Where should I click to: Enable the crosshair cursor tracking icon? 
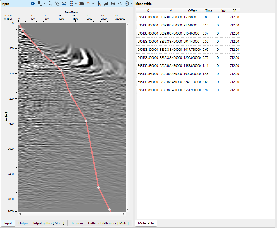[99, 4]
